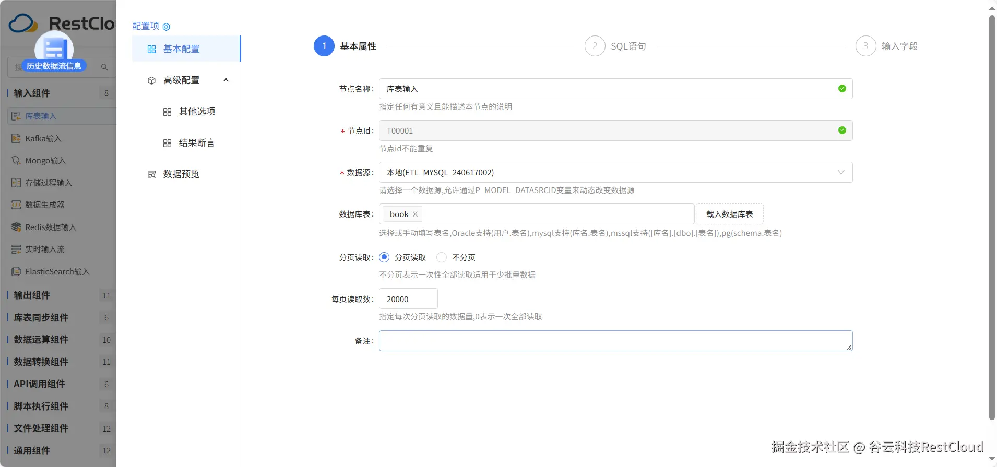Select the 实时输入流 component icon
This screenshot has width=997, height=467.
[16, 249]
